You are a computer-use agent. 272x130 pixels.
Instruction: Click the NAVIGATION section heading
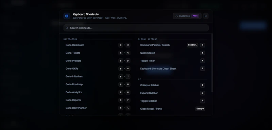point(70,39)
